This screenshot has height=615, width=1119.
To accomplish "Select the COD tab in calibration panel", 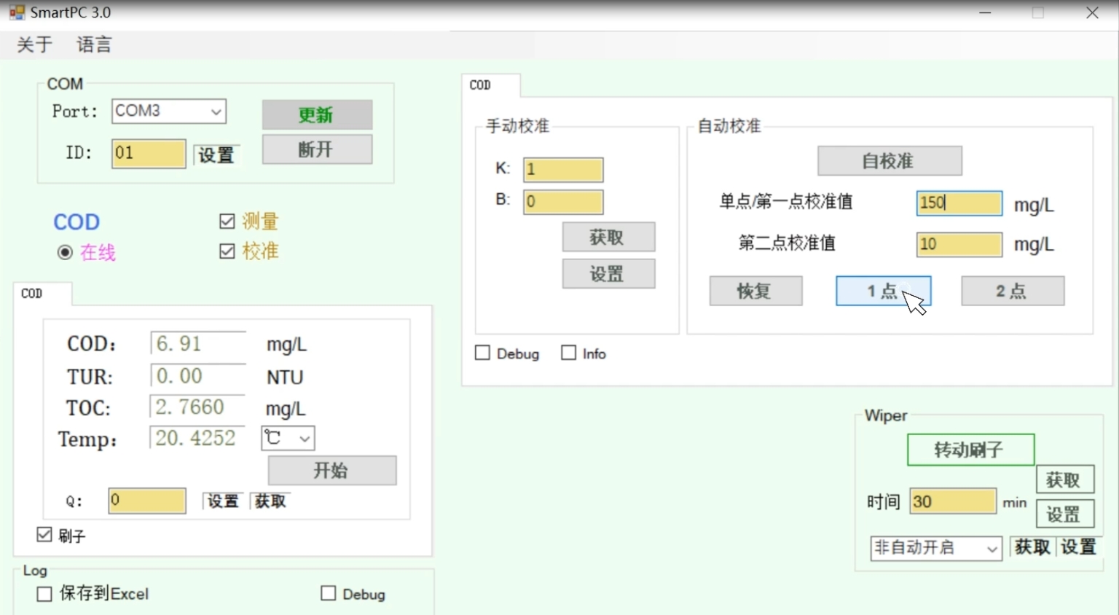I will pyautogui.click(x=481, y=85).
